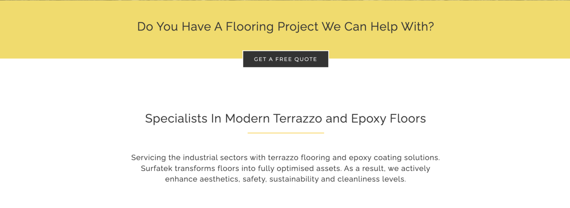The height and width of the screenshot is (208, 570).
Task: Click the yellow divider line under the Specialists heading
Action: pyautogui.click(x=285, y=133)
